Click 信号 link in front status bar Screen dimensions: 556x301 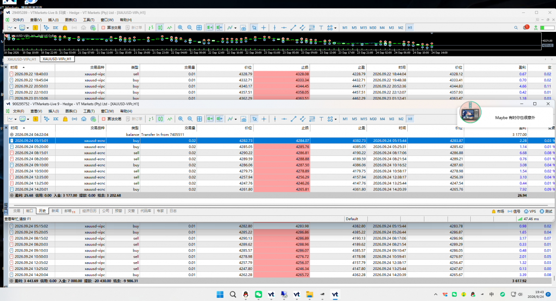click(x=513, y=211)
